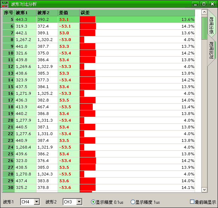Image resolution: width=218 pixels, height=208 pixels.
Task: Switch to the 时间分析 vertical tab
Action: click(x=211, y=25)
